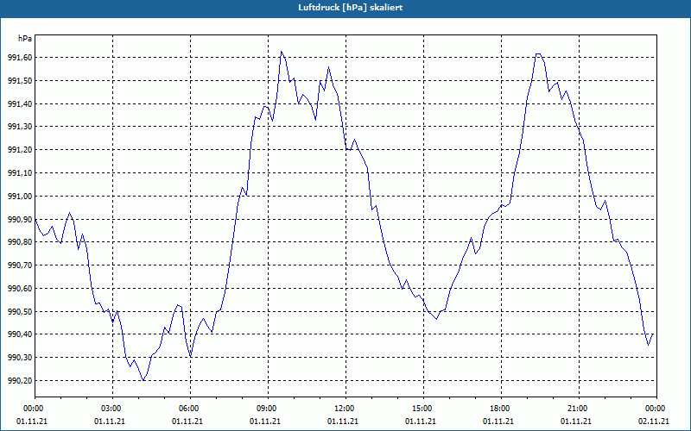691x431 pixels.
Task: Click the 990,60 pressure value
Action: click(x=20, y=289)
